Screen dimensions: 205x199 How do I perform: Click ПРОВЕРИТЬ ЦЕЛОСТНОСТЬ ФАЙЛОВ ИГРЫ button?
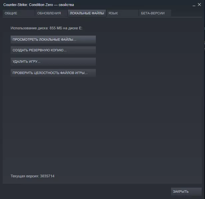click(x=53, y=73)
